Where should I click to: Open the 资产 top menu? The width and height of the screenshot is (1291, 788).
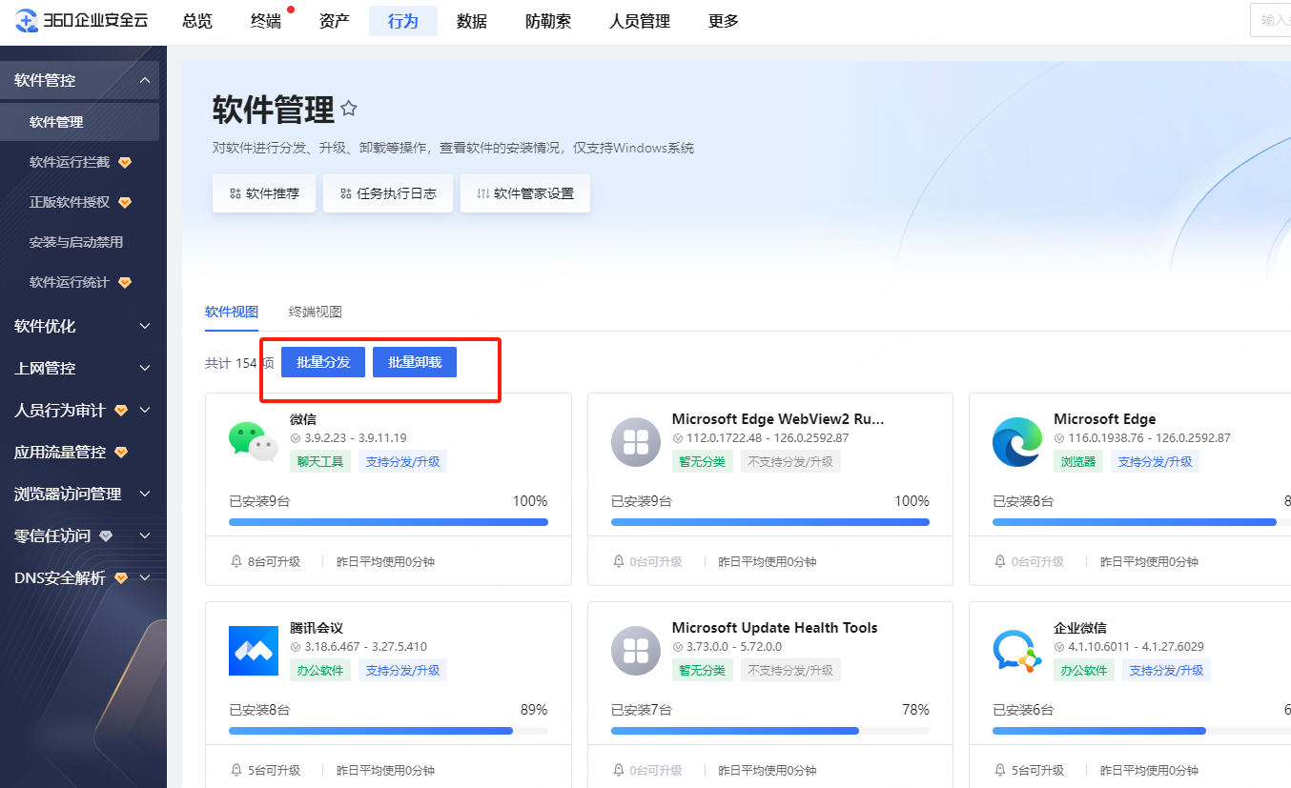pyautogui.click(x=335, y=21)
